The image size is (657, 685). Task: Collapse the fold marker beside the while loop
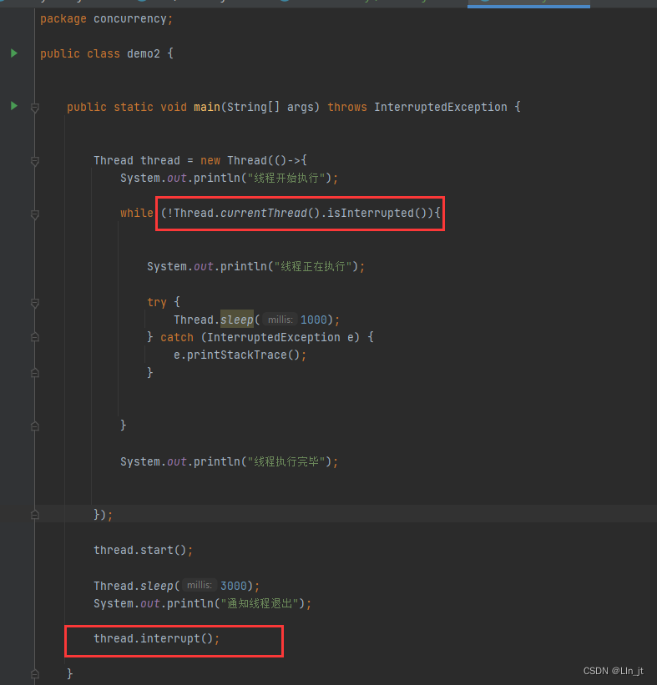click(35, 214)
